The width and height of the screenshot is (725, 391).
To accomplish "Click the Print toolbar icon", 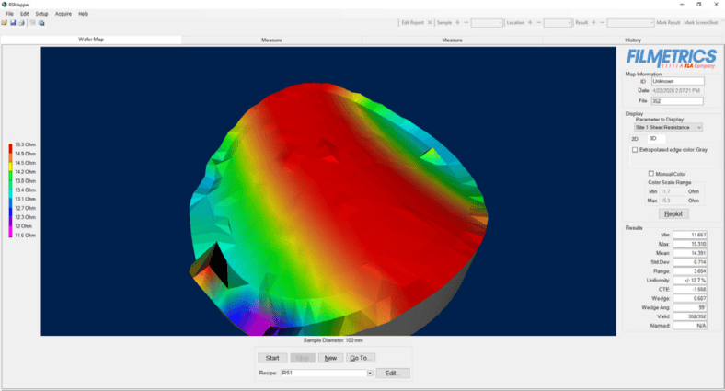I will (20, 22).
